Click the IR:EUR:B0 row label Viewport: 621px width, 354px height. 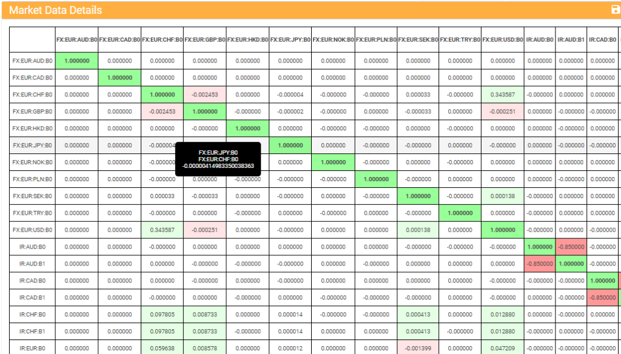coord(32,349)
